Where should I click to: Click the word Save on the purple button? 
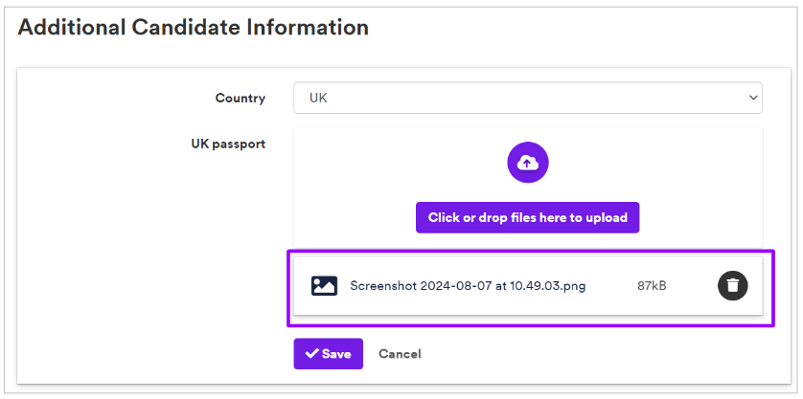336,354
